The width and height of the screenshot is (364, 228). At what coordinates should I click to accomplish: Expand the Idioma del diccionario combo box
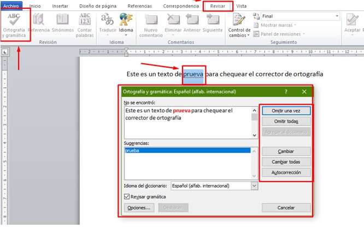pyautogui.click(x=254, y=186)
